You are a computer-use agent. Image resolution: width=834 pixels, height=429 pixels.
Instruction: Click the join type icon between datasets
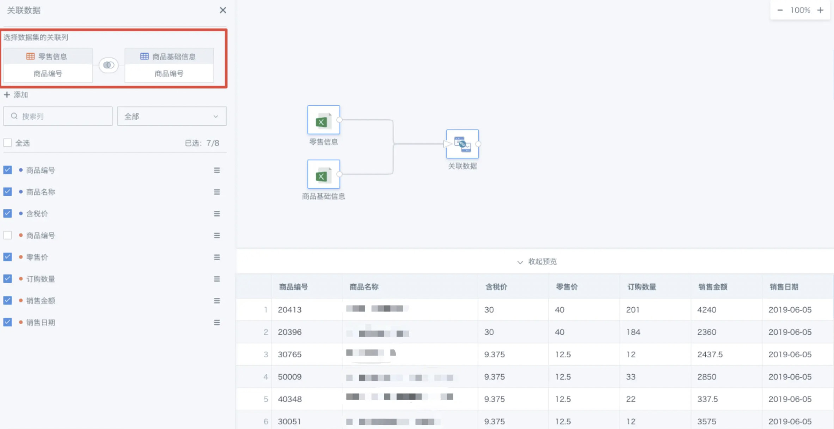(109, 65)
